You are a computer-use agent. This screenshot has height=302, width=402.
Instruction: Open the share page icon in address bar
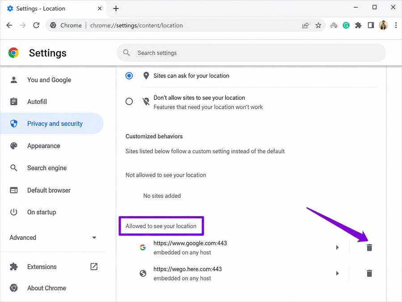click(x=306, y=26)
